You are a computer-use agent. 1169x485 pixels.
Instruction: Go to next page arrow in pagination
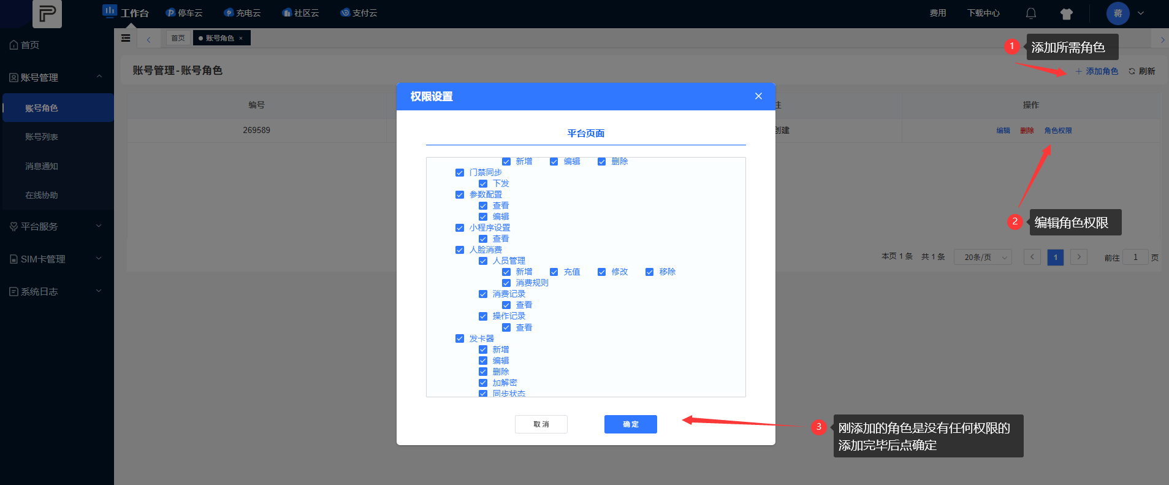click(1079, 258)
